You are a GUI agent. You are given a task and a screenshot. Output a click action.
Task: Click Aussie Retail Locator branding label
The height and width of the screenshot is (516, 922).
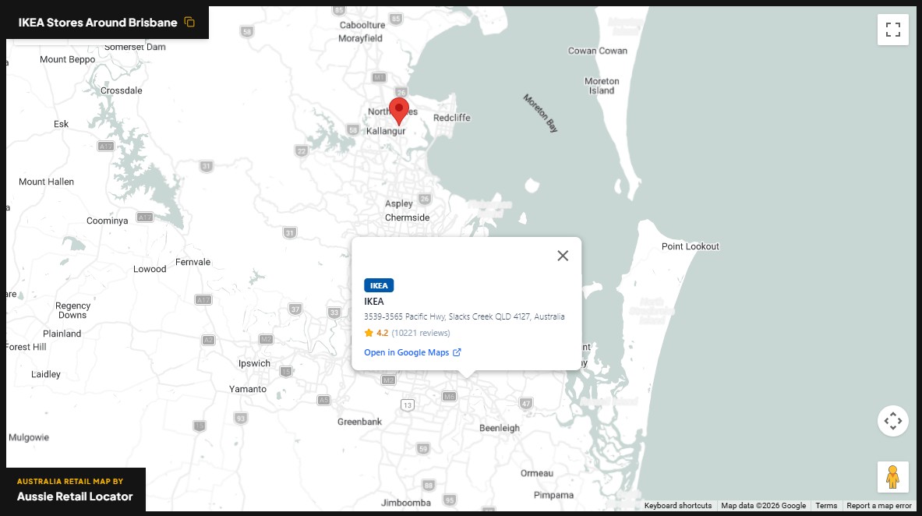pos(75,497)
